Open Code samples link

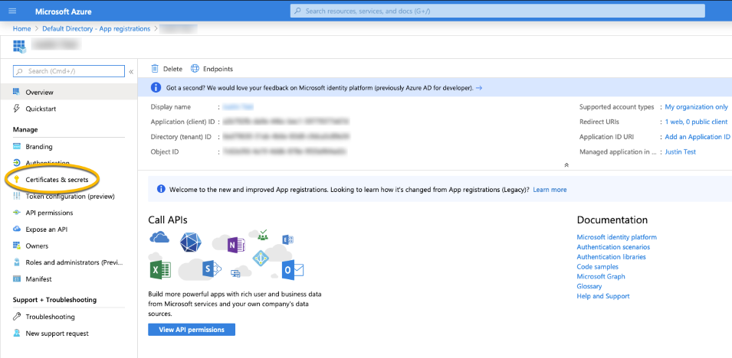[598, 267]
